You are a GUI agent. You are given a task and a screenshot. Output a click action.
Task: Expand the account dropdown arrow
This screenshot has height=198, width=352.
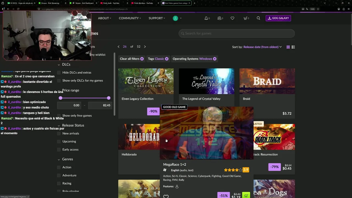pyautogui.click(x=181, y=18)
